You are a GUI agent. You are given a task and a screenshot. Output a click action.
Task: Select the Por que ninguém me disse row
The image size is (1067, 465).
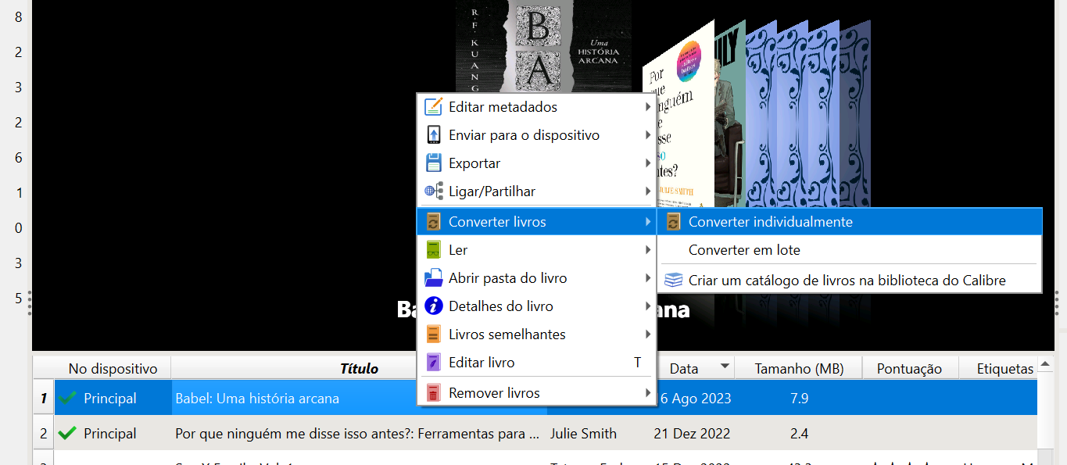[357, 434]
